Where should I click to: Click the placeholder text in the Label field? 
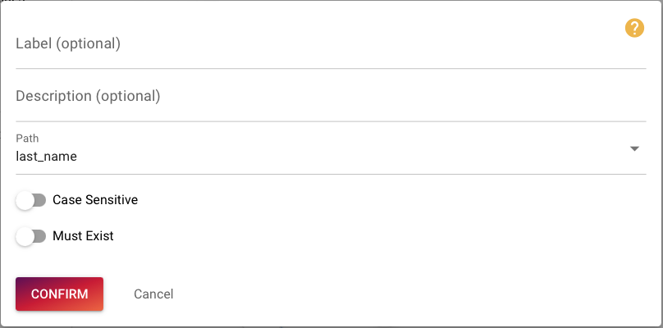pos(68,43)
